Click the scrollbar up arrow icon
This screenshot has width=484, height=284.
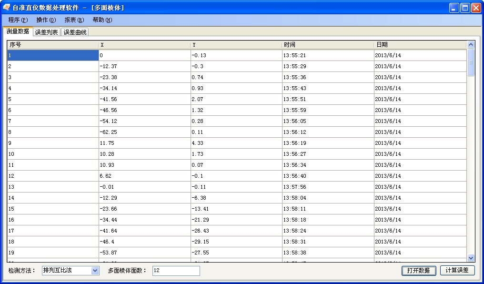click(x=471, y=44)
